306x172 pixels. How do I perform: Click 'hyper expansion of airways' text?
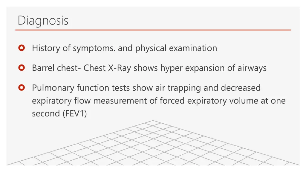(x=213, y=68)
